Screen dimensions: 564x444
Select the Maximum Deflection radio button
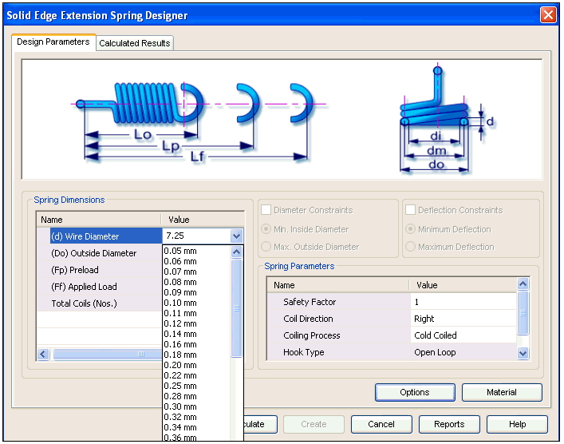[x=411, y=247]
